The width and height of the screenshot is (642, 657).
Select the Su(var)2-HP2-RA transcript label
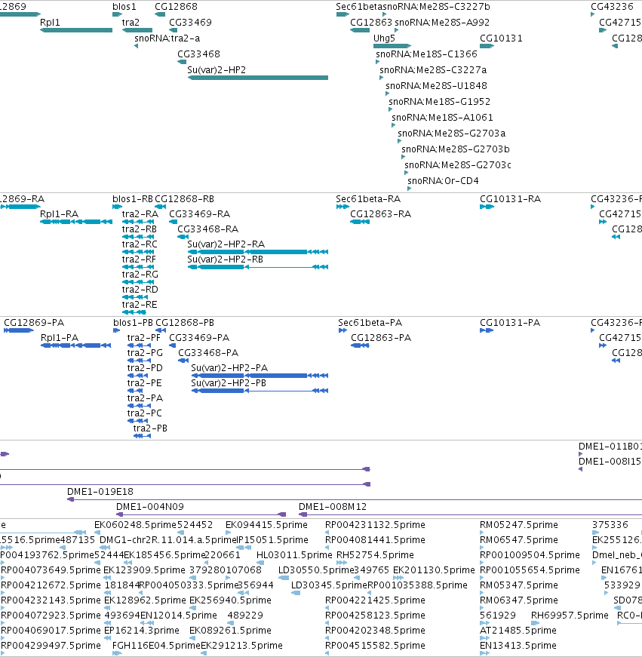pos(226,244)
